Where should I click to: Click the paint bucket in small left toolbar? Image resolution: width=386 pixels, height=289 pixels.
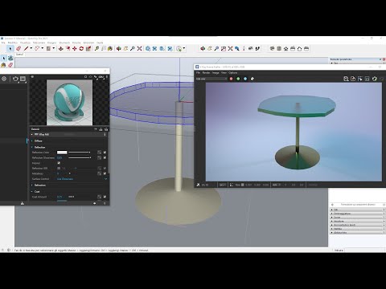[3, 65]
